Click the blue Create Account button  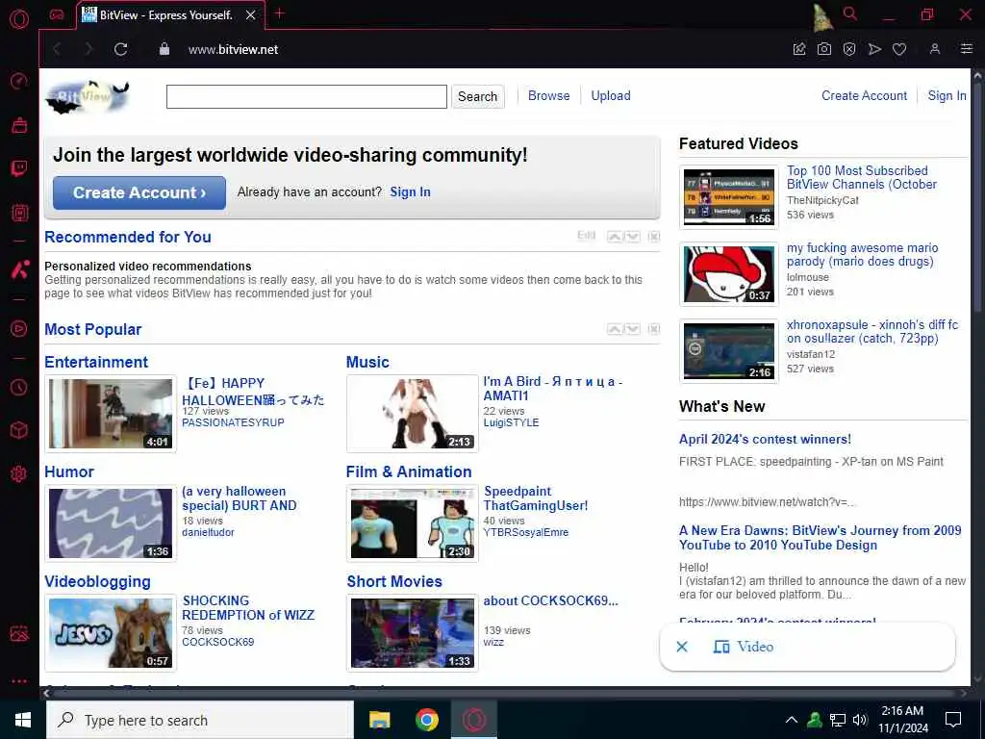pos(139,192)
